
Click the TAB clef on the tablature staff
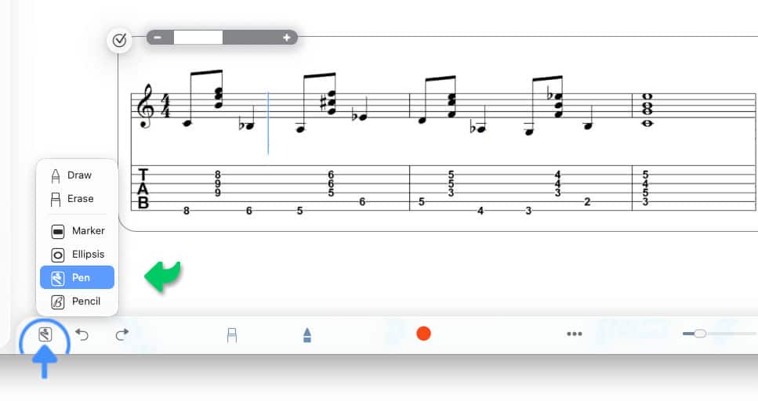(x=143, y=189)
